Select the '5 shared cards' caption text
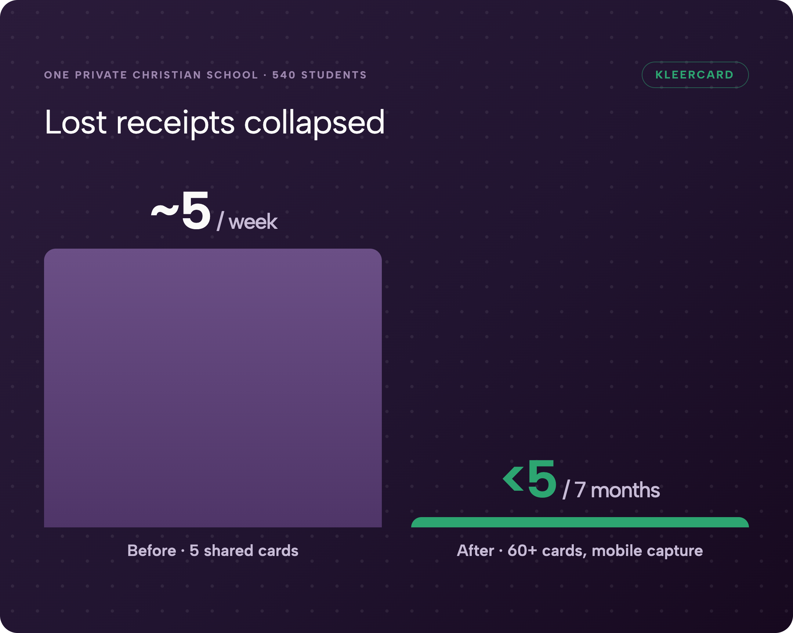The image size is (793, 633). 244,551
